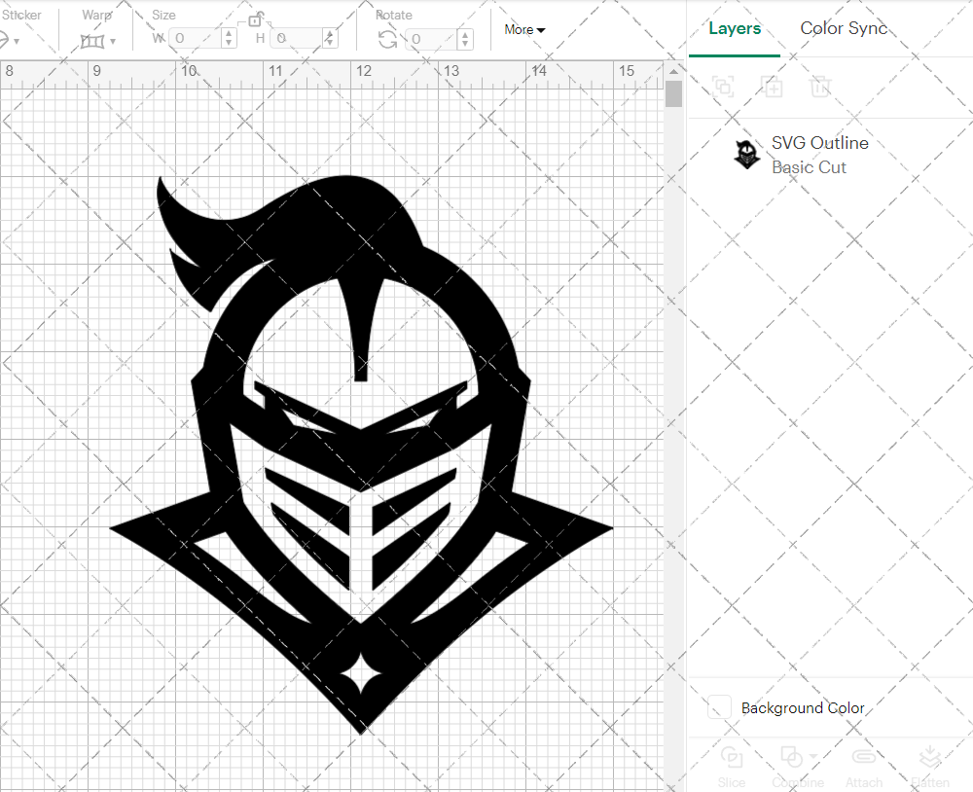Change the Basic Cut operation
The image size is (973, 792).
[809, 167]
